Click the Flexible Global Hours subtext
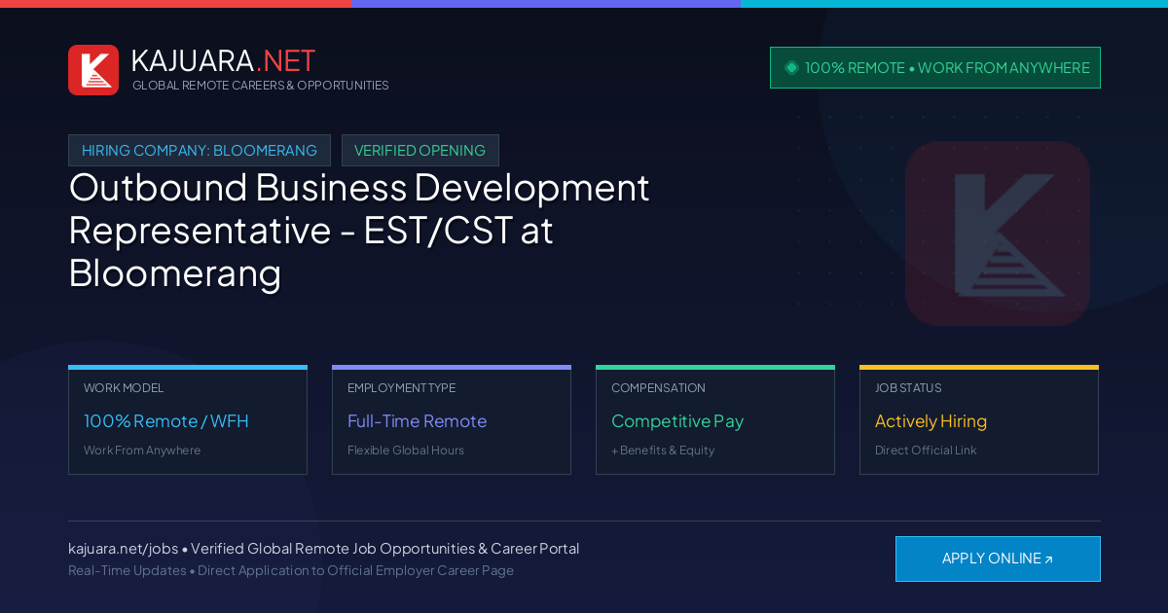Image resolution: width=1168 pixels, height=613 pixels. (406, 451)
